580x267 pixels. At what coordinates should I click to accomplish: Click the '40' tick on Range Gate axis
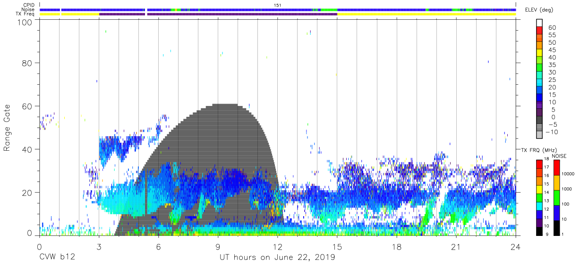(x=27, y=149)
